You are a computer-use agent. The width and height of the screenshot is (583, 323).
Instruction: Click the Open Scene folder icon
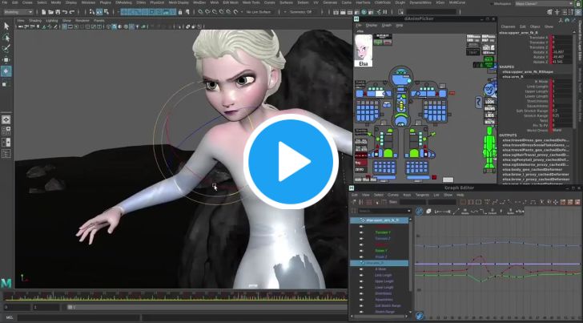tap(50, 12)
